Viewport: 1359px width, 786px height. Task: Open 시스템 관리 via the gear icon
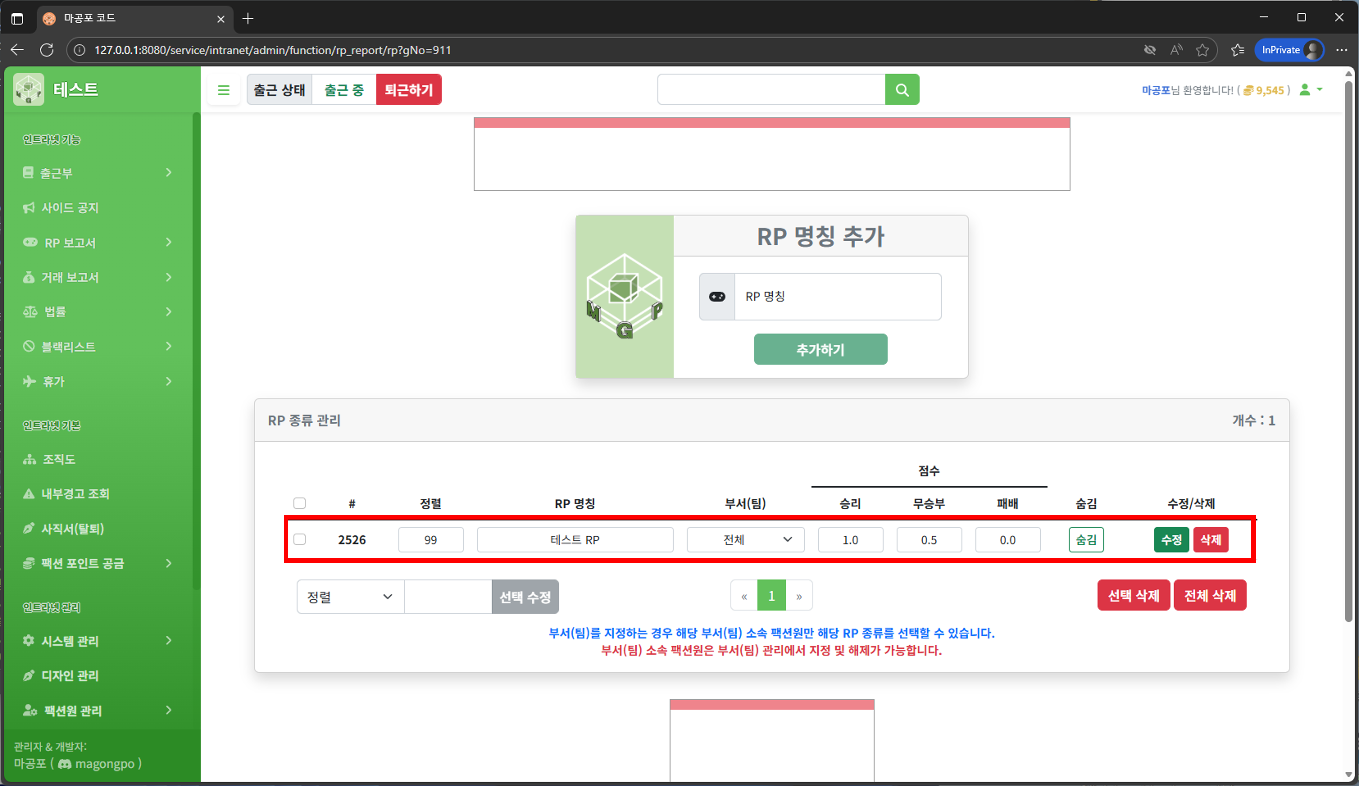click(29, 641)
